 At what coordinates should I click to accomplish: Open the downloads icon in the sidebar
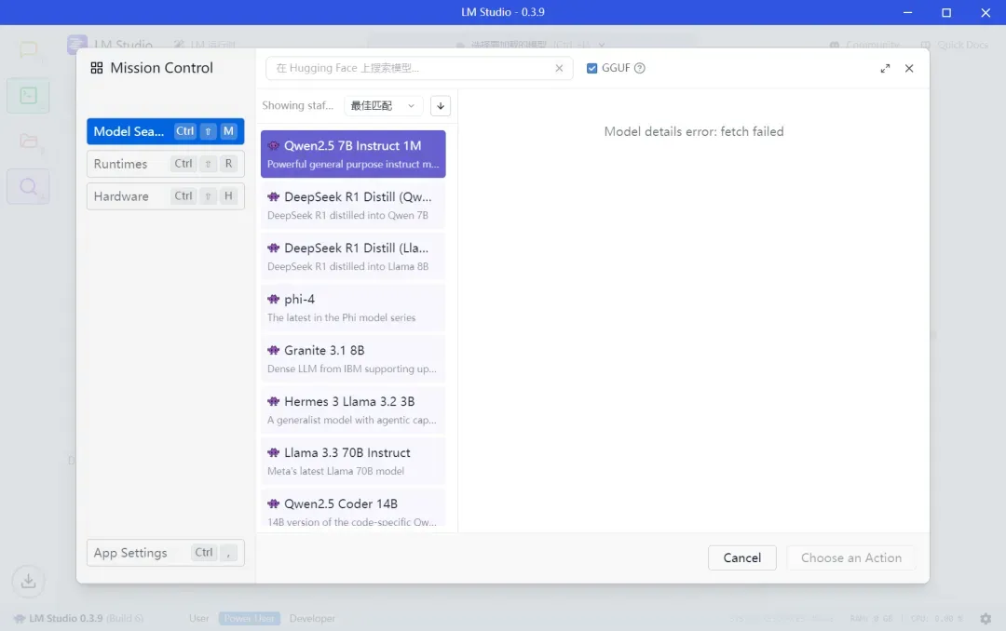(28, 581)
